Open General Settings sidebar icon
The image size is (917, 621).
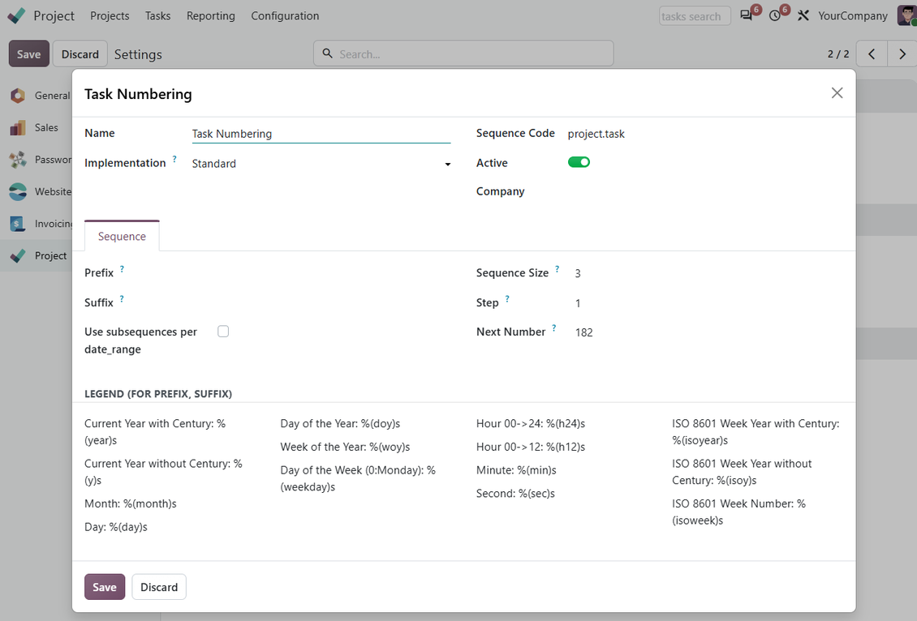(x=18, y=95)
